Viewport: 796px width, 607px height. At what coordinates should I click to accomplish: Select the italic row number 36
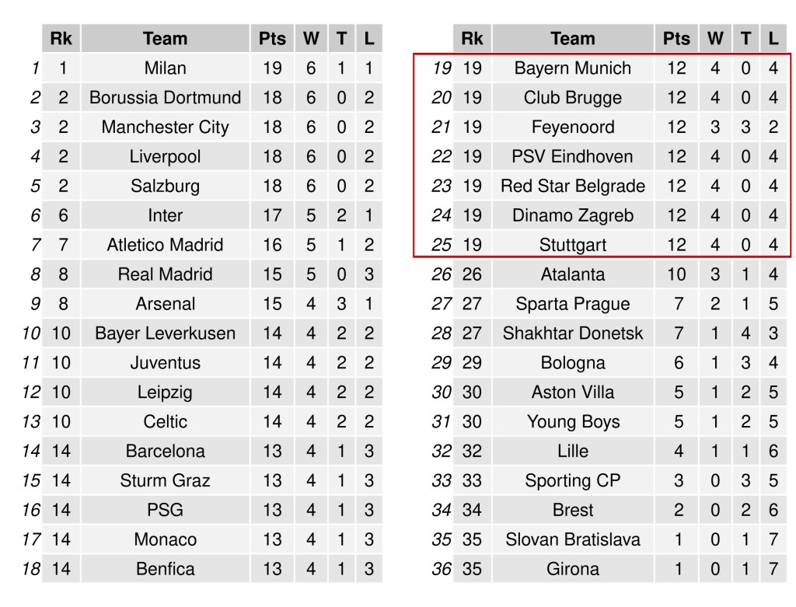tap(442, 569)
